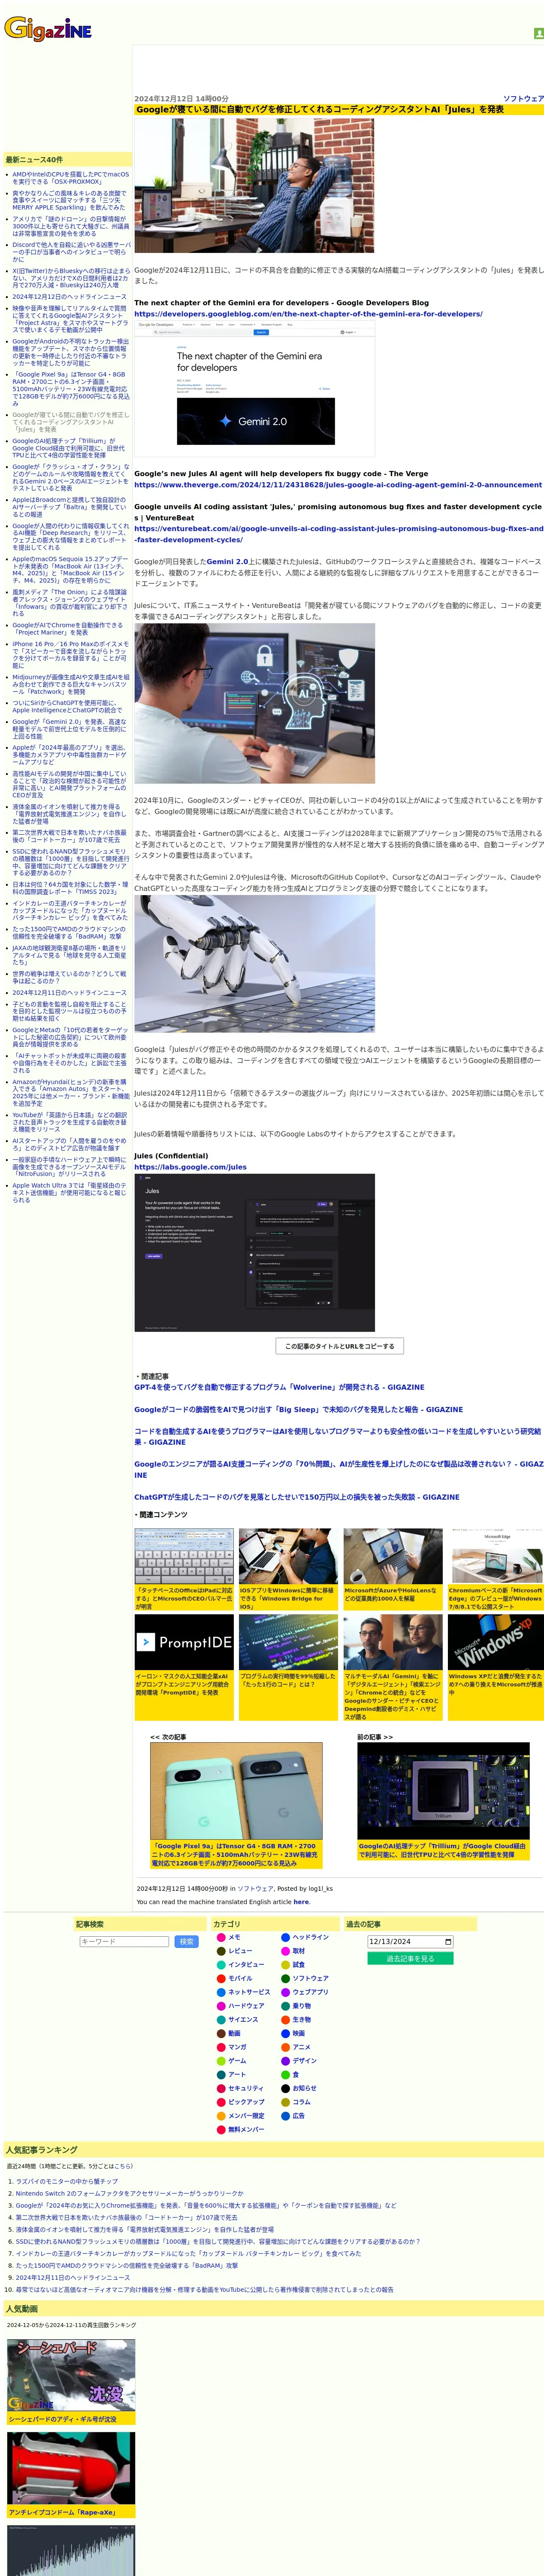
Task: Open the ソフトウェア category
Action: 310,1978
